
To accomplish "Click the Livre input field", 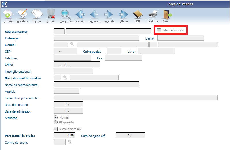I will 156,51.
